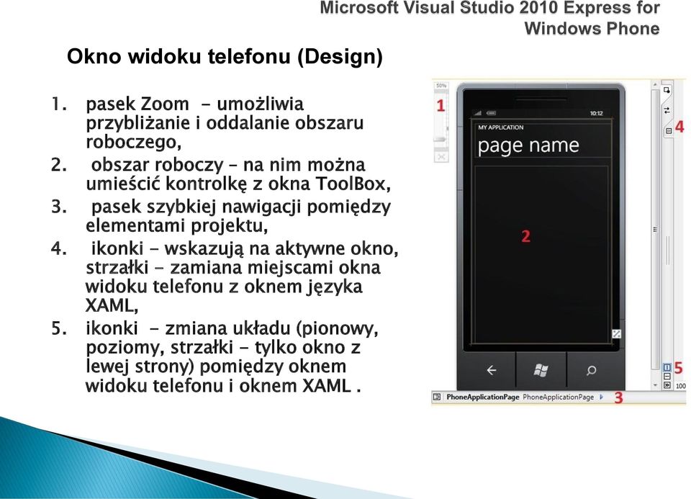This screenshot has height=499, width=691.
Task: Select the second PhoneApplicationPage breadcrumb item
Action: coord(558,397)
